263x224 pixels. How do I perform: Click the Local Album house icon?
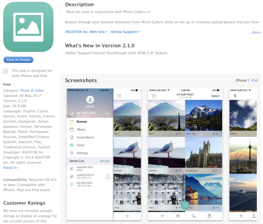pyautogui.click(x=71, y=137)
